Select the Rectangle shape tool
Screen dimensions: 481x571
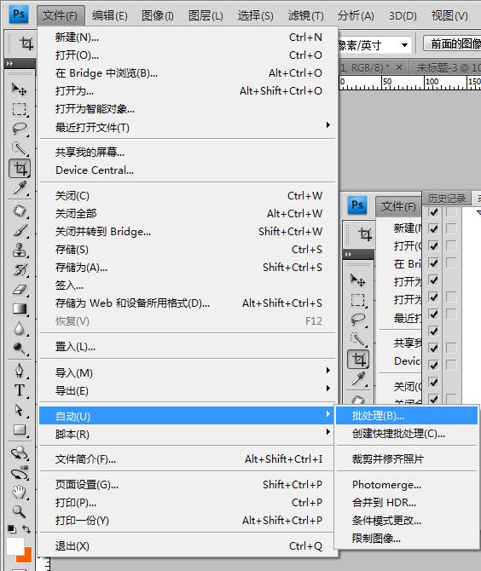pyautogui.click(x=20, y=430)
